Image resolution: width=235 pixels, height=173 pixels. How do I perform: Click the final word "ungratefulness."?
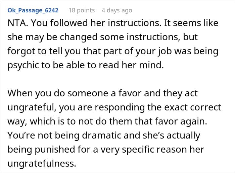41,164
